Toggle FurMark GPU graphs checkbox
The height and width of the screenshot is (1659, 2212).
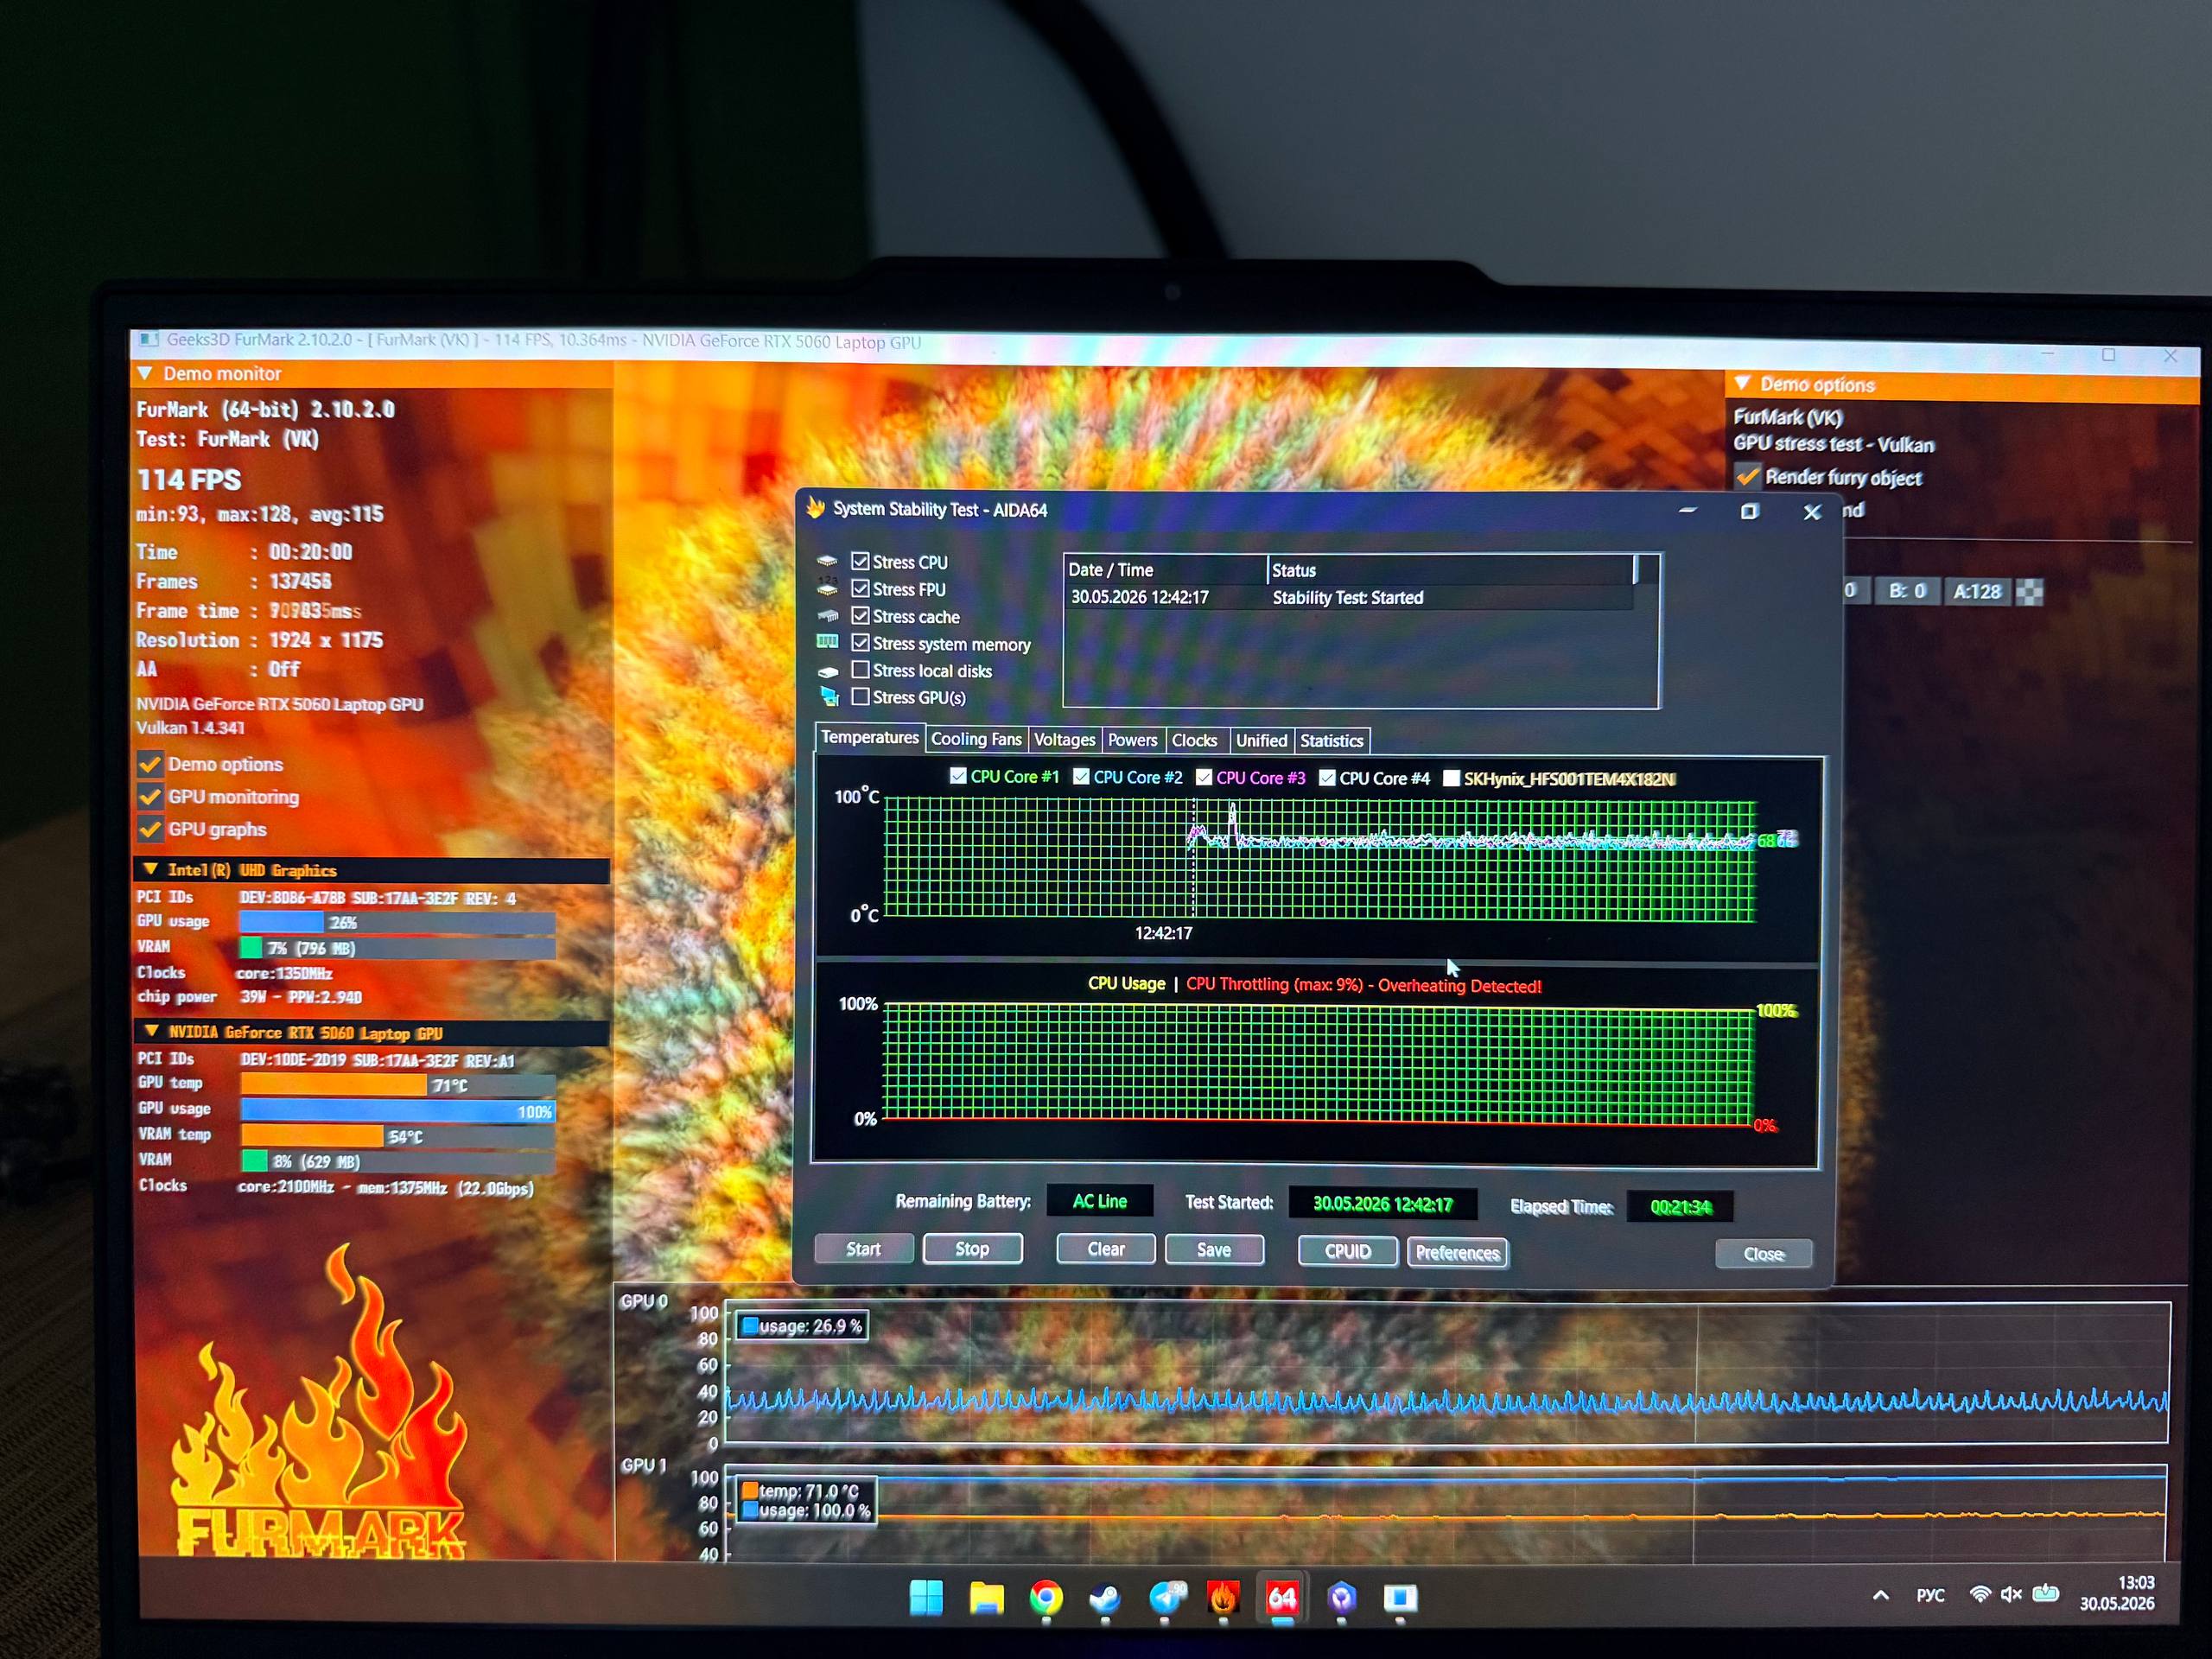click(x=150, y=829)
